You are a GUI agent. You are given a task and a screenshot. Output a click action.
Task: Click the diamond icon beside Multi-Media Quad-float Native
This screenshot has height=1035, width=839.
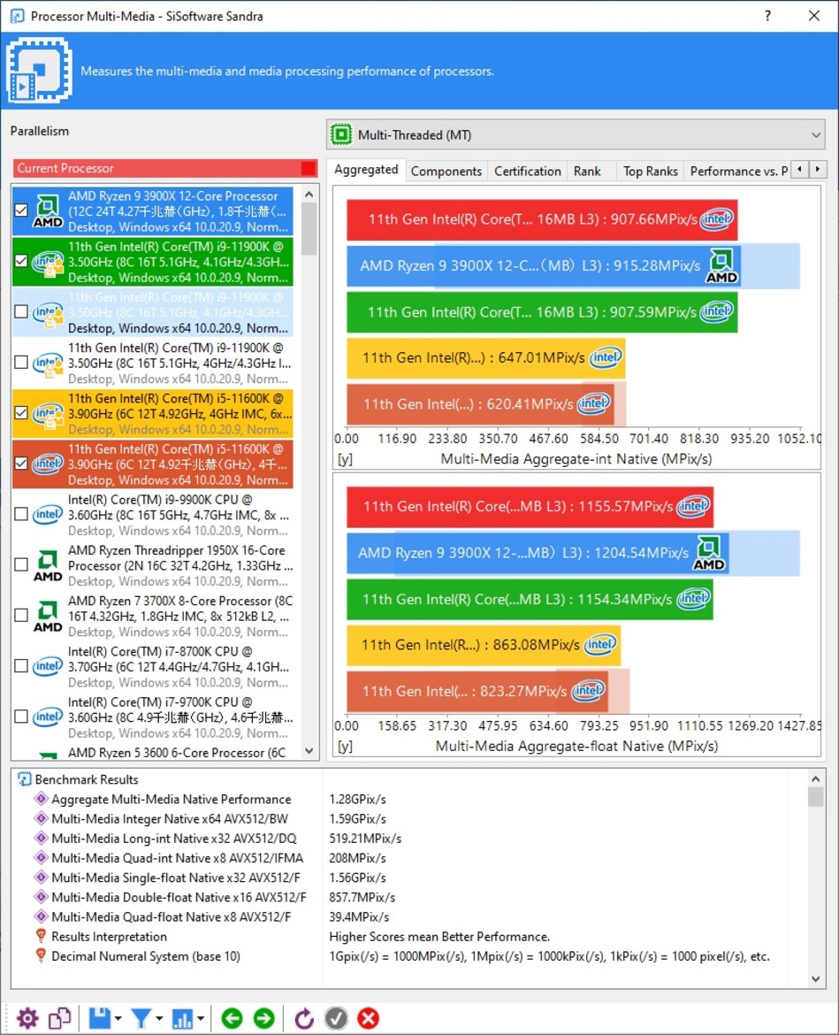tap(41, 916)
